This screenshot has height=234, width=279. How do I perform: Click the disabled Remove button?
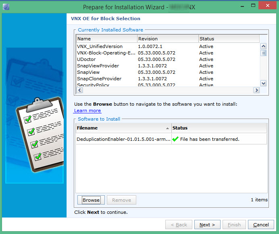point(121,200)
